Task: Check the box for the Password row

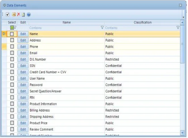Action: pyautogui.click(x=12, y=85)
